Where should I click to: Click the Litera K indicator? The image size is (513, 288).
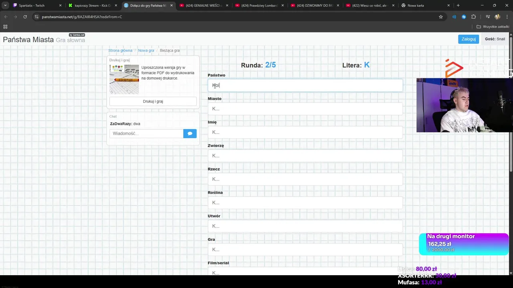pyautogui.click(x=356, y=65)
